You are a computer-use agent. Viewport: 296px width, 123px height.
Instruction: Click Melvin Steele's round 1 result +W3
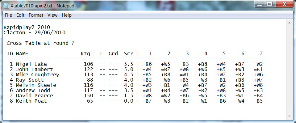[147, 85]
